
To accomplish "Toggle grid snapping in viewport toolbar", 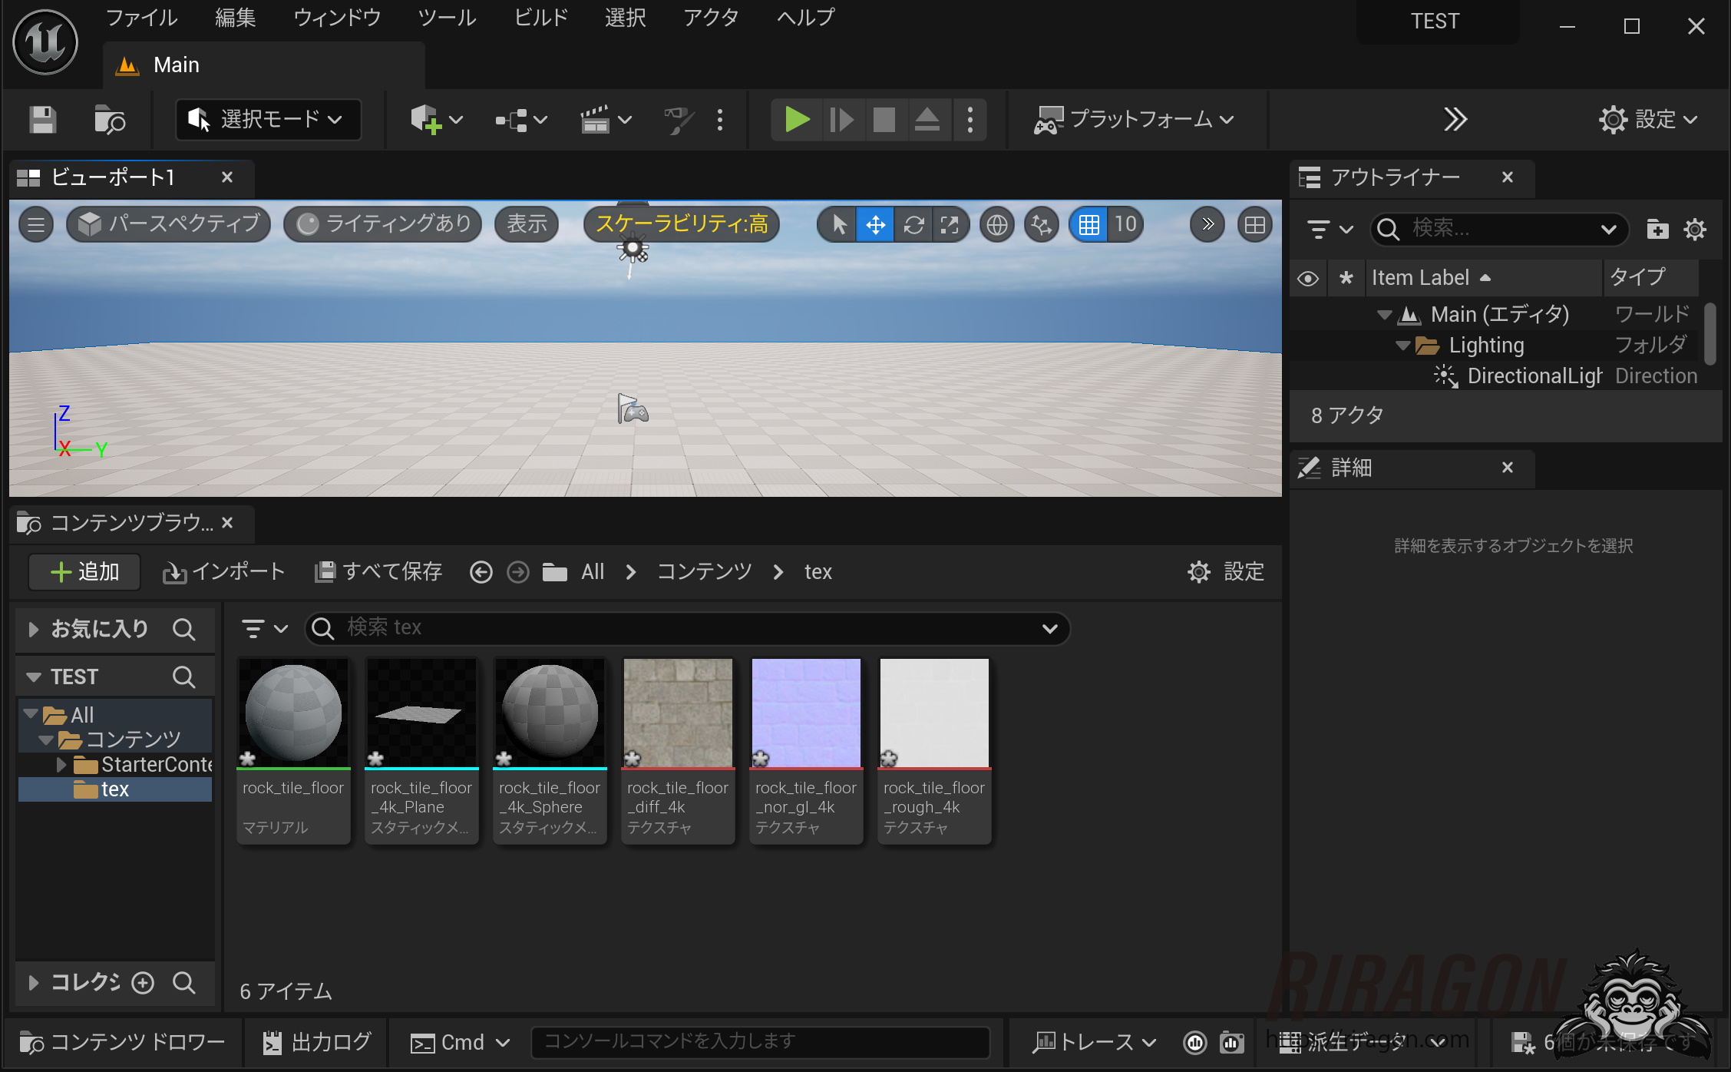I will click(x=1088, y=225).
